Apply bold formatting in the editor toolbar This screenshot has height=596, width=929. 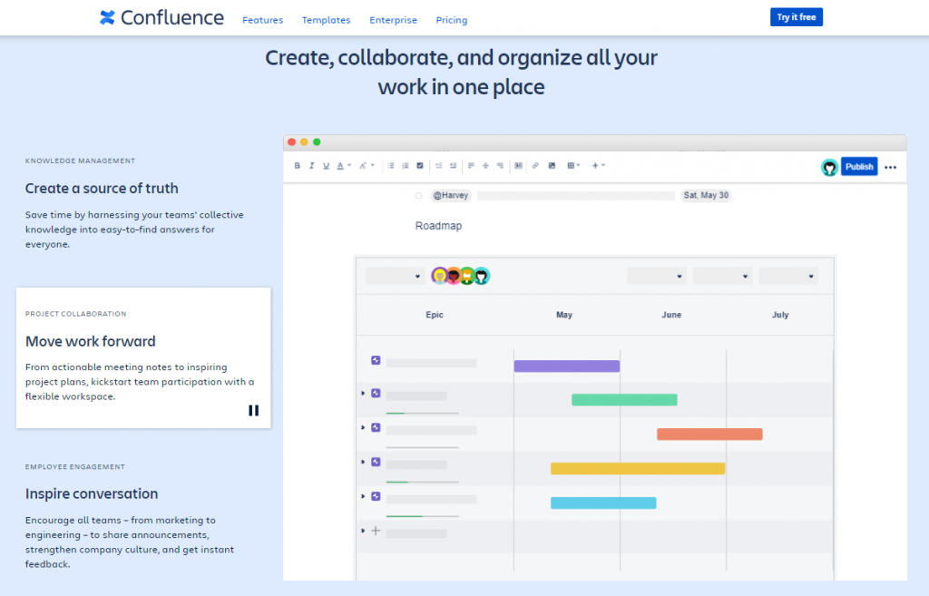[x=298, y=166]
